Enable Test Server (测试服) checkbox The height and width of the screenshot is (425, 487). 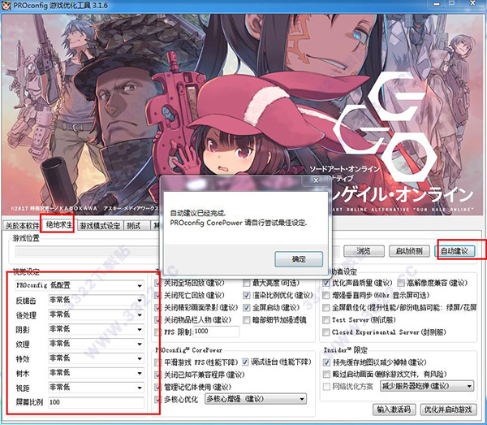326,320
